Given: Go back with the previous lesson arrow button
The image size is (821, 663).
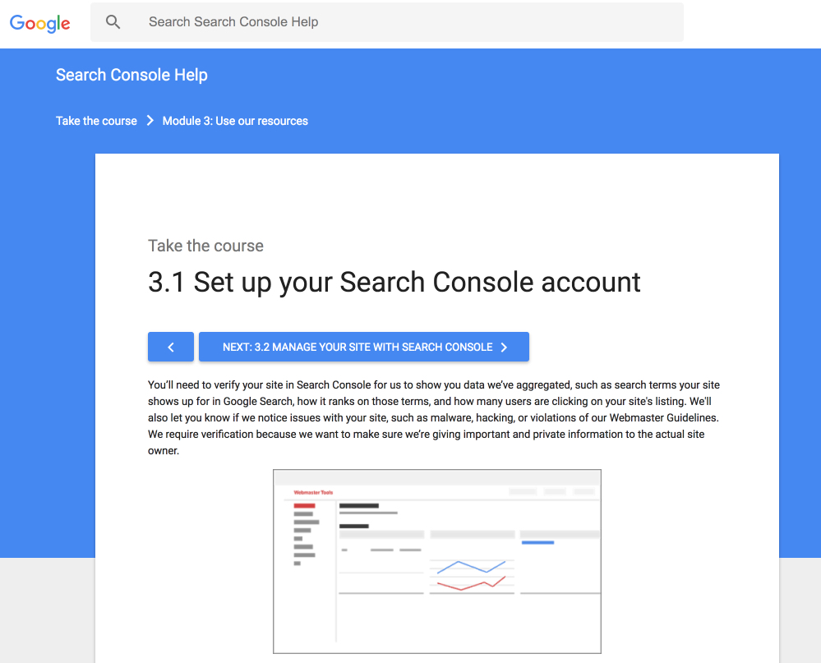Looking at the screenshot, I should click(171, 347).
